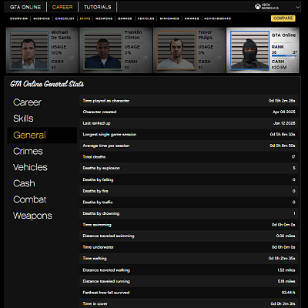This screenshot has width=308, height=308.
Task: Click the 'Longest single game session' label
Action: pyautogui.click(x=109, y=135)
